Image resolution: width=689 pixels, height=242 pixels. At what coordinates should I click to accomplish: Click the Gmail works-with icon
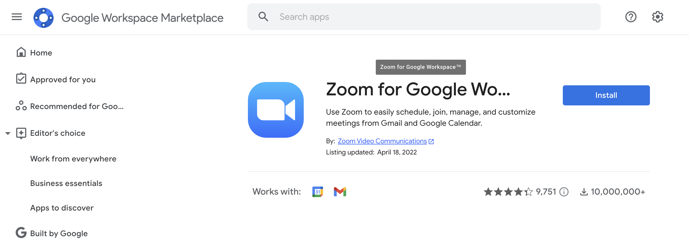340,192
